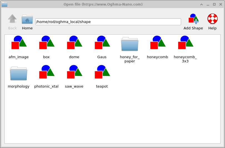Select the box shape icon

pyautogui.click(x=46, y=43)
